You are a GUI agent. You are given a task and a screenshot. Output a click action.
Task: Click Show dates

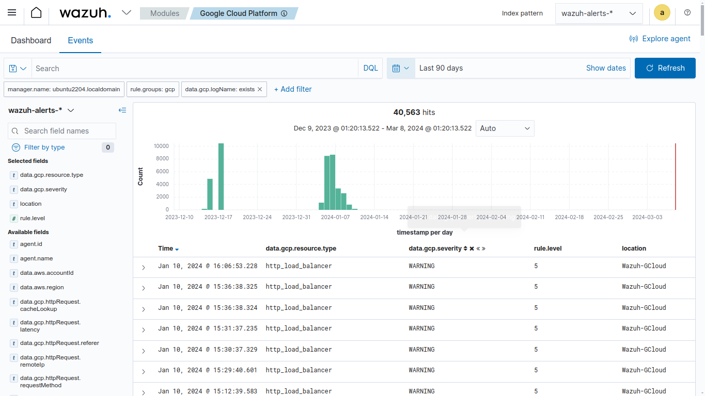(606, 68)
